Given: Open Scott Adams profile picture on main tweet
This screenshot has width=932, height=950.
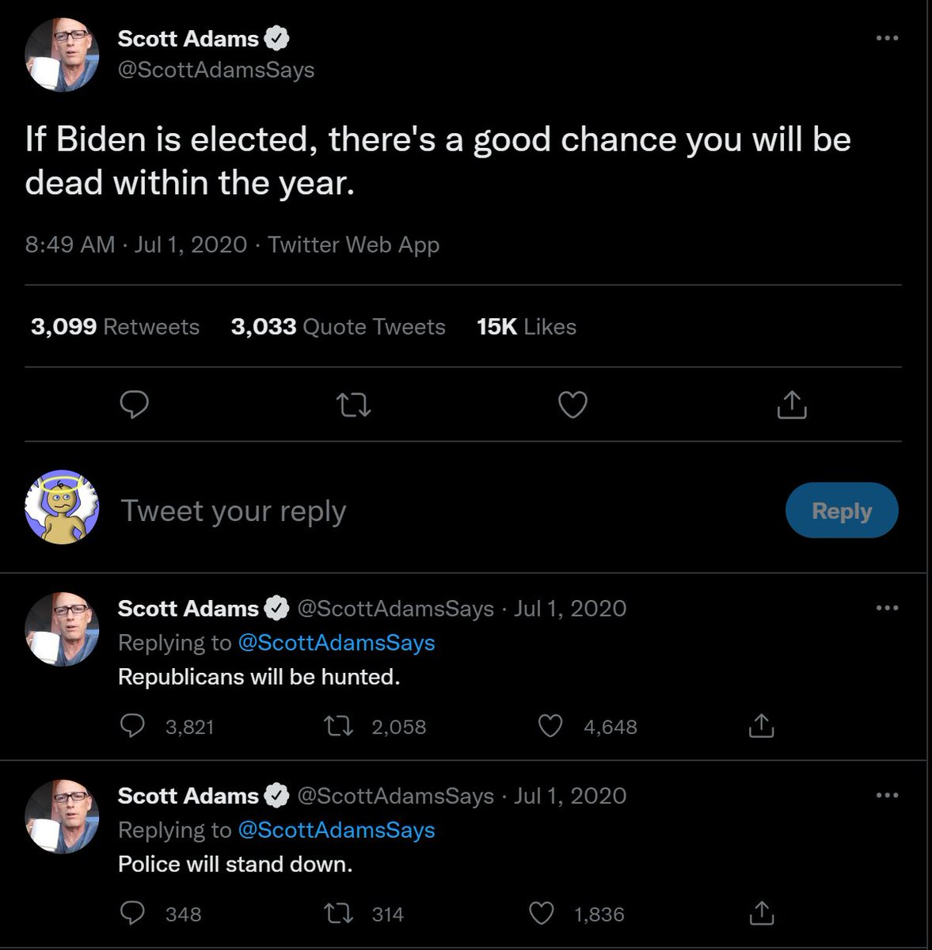Looking at the screenshot, I should coord(62,55).
